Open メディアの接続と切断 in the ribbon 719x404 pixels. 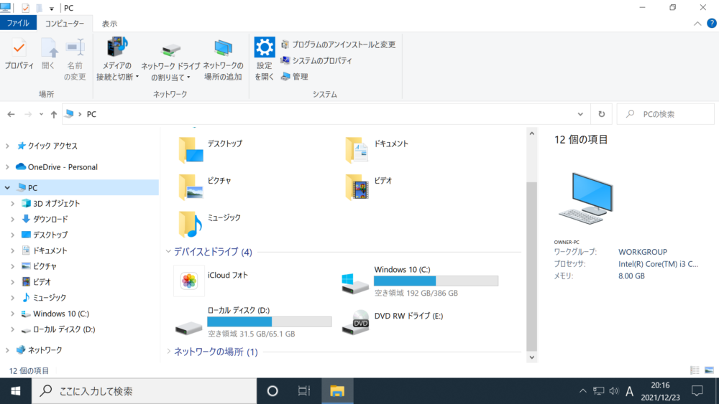pos(117,59)
